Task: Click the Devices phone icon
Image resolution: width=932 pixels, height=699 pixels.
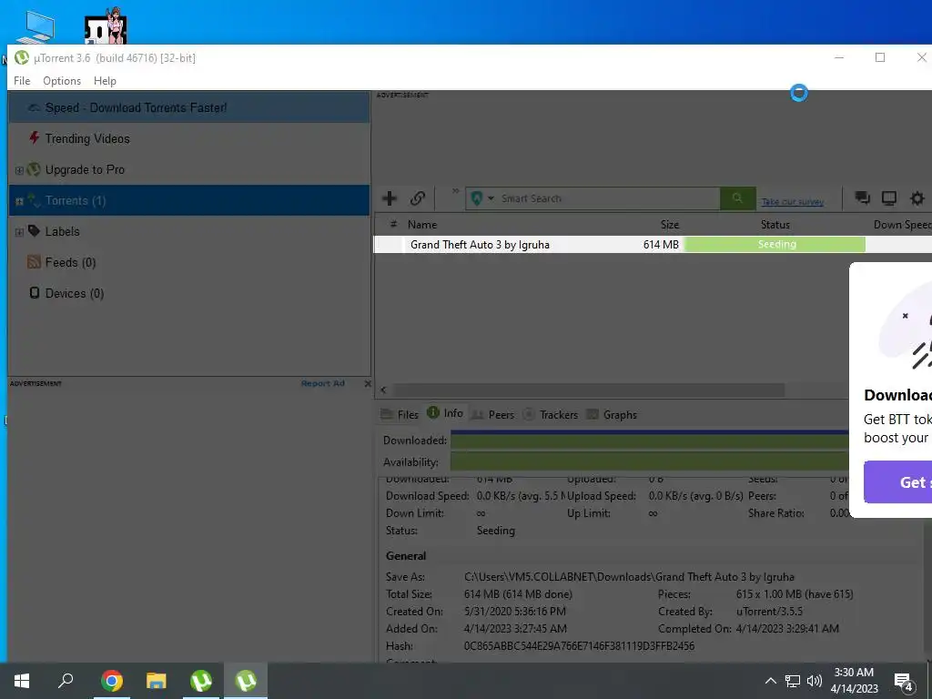Action: [35, 292]
